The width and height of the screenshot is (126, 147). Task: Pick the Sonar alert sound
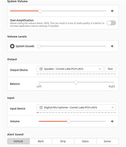tap(108, 141)
